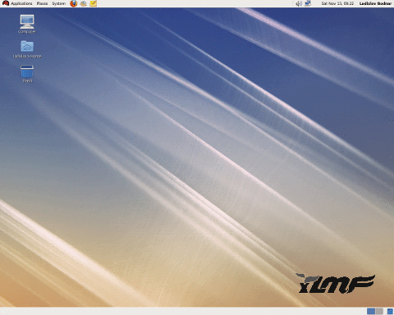Click the YLMF logo on wallpaper
The height and width of the screenshot is (315, 394).
pos(335,284)
